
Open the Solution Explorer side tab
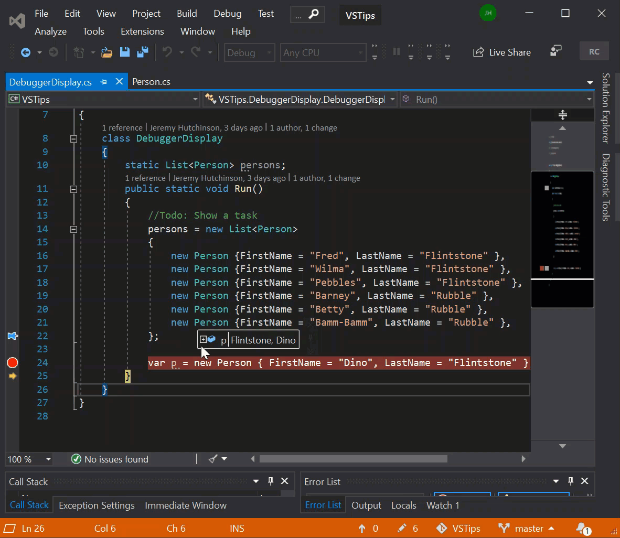click(605, 108)
